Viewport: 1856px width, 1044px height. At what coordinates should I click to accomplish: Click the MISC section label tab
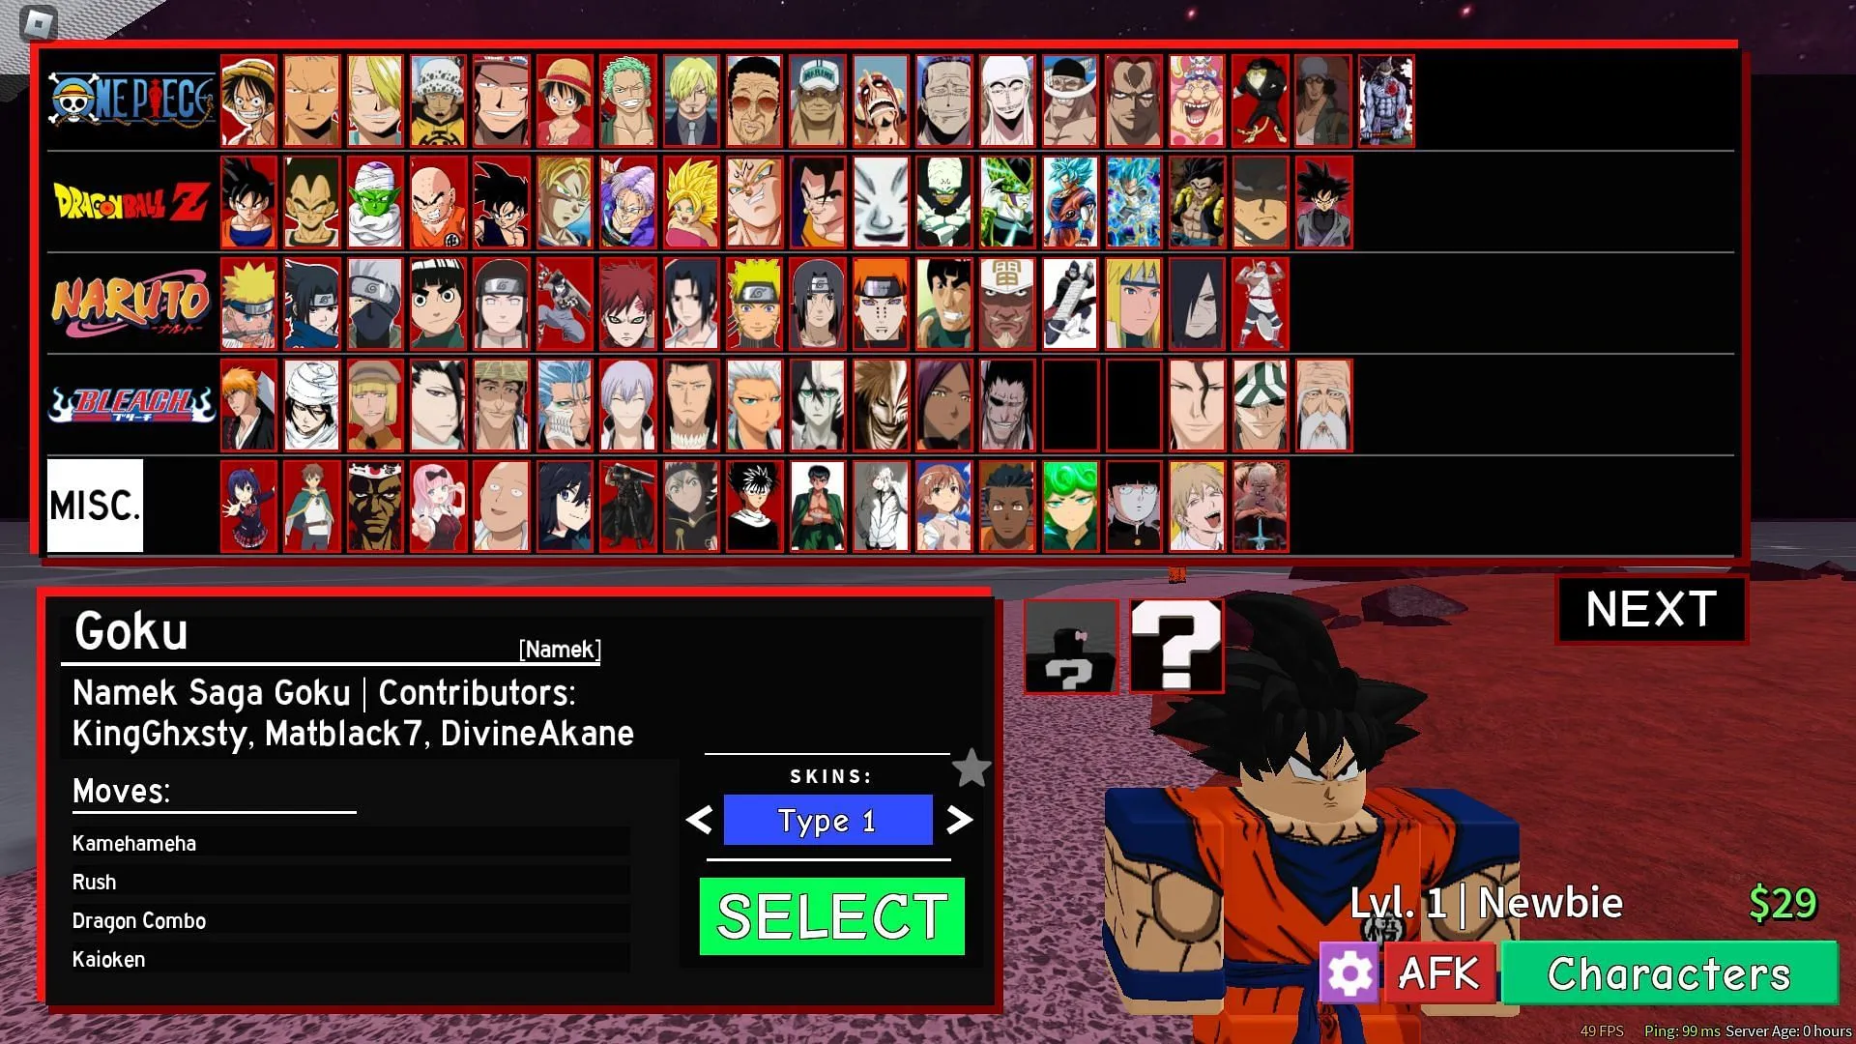[96, 505]
